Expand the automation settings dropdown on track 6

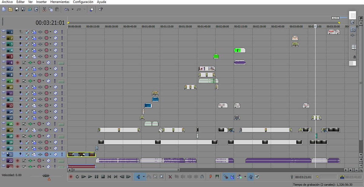pyautogui.click(x=43, y=62)
